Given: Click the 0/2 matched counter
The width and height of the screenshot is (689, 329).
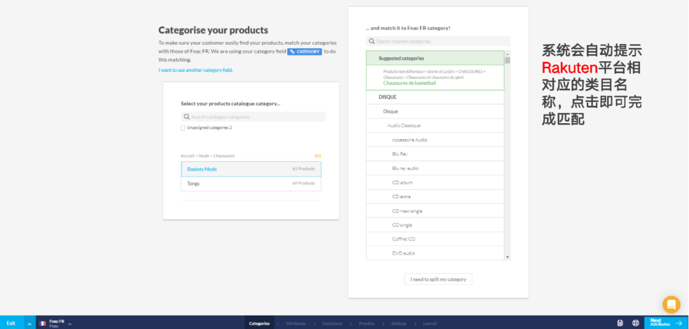Looking at the screenshot, I should pyautogui.click(x=318, y=156).
